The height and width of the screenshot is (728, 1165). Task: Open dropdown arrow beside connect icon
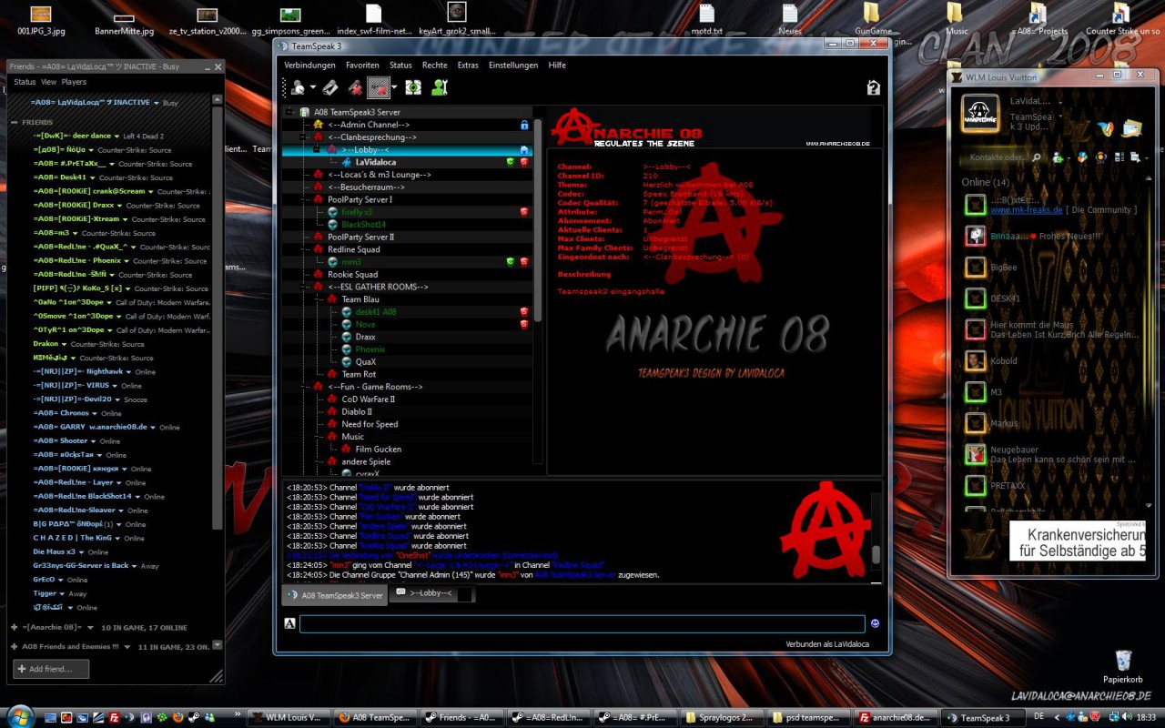(312, 87)
